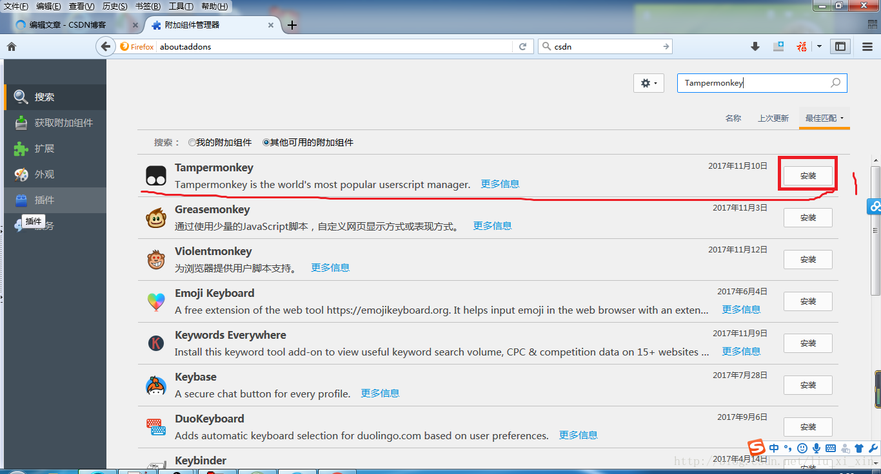Click the Sogou input method S icon
The image size is (881, 474).
(x=757, y=448)
